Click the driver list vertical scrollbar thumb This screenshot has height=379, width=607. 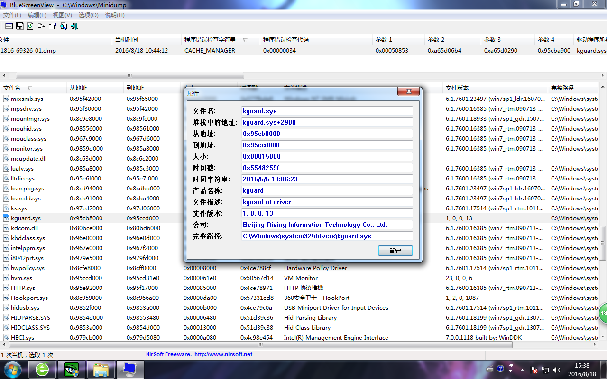coord(603,243)
